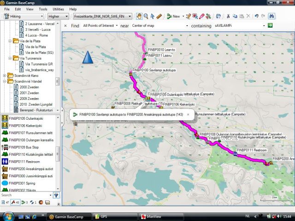295x221 pixels.
Task: Click the search containing text field
Action: 239,25
